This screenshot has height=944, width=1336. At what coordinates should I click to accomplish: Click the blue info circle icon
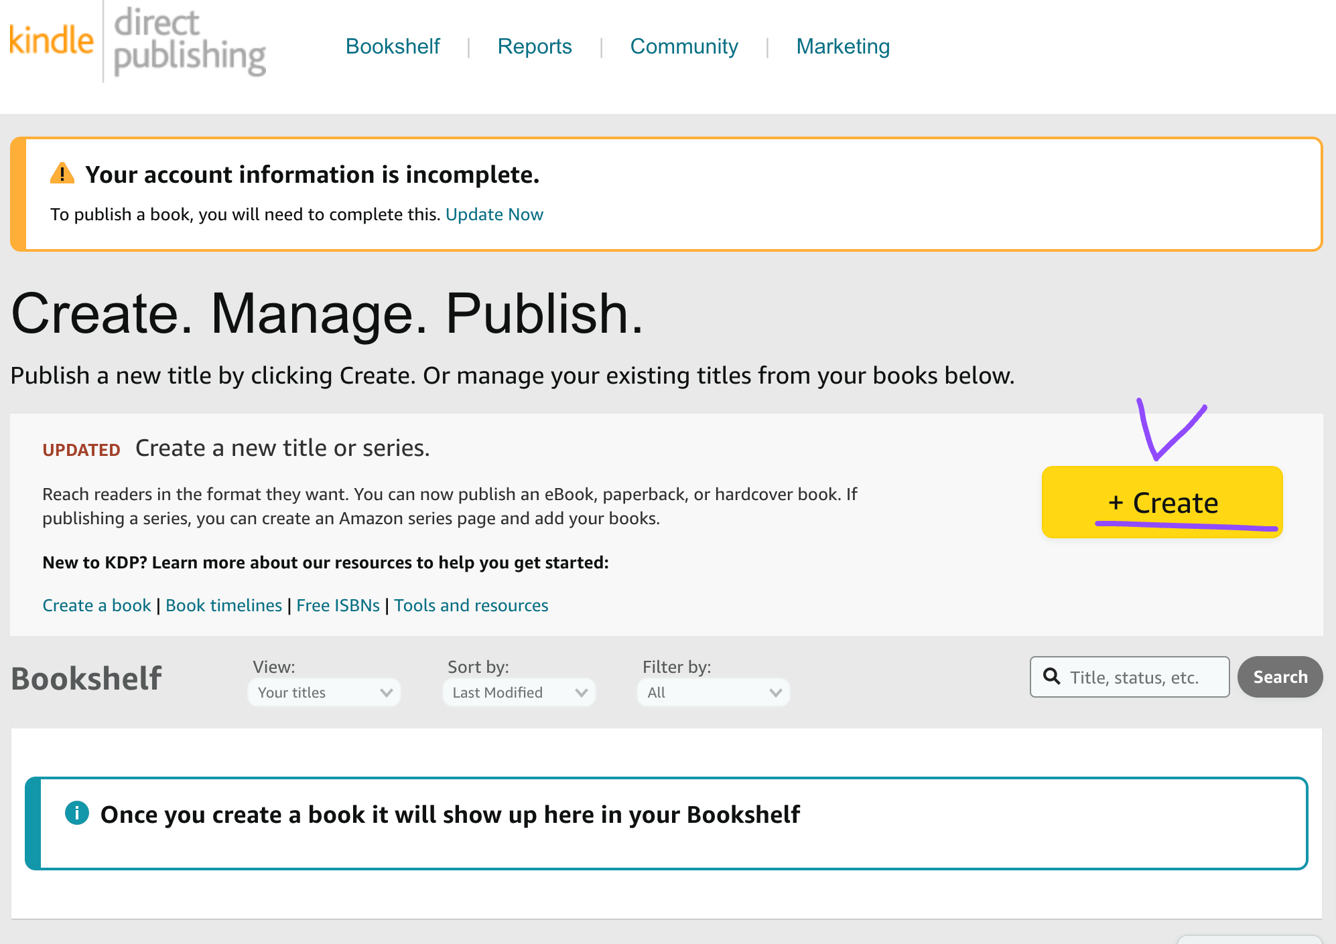click(x=77, y=813)
